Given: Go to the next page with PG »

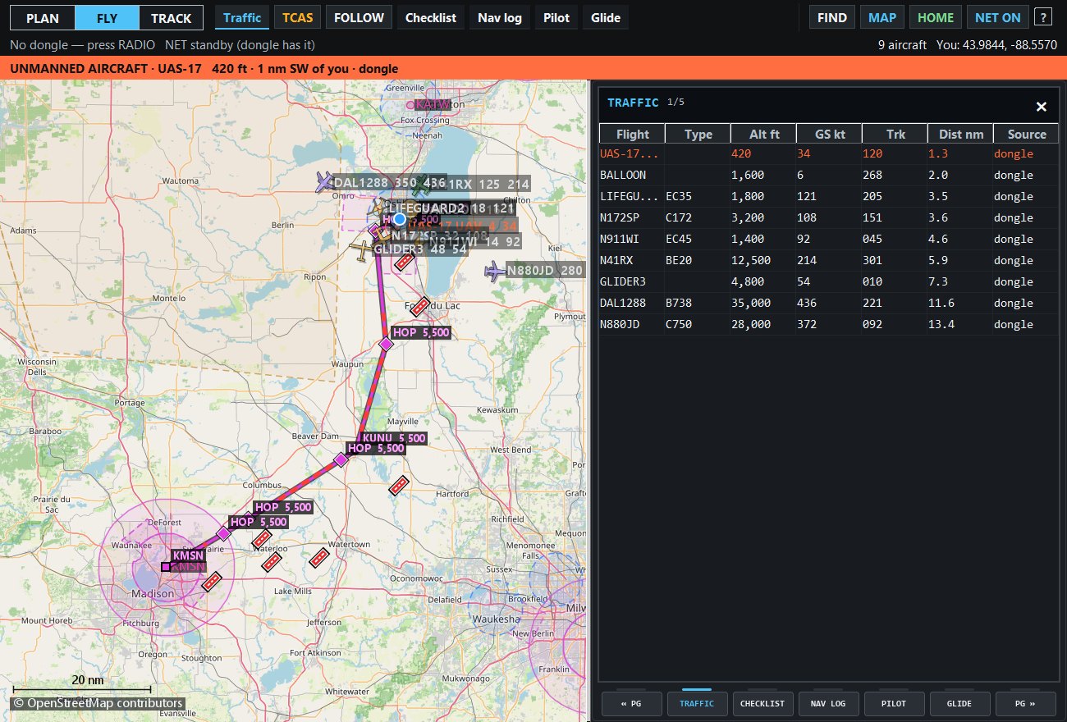Looking at the screenshot, I should (x=1026, y=704).
